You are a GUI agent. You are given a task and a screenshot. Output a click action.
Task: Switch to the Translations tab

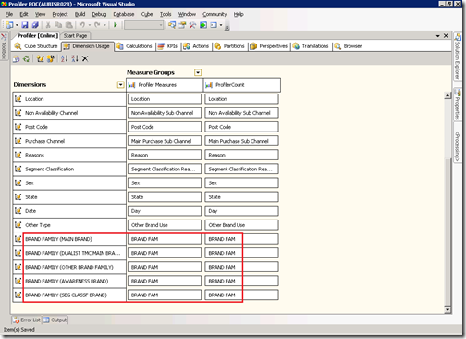(x=311, y=46)
